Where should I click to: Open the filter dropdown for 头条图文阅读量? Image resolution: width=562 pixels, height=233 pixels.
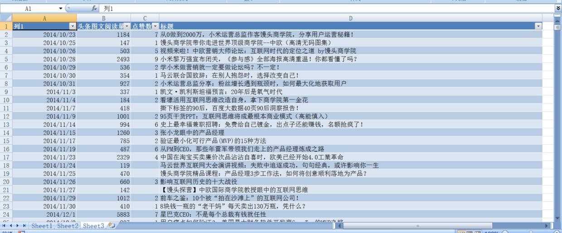(127, 26)
